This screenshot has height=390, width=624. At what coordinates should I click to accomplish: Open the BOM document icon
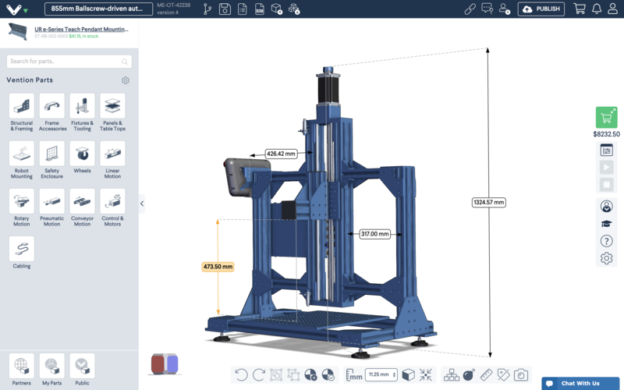pyautogui.click(x=260, y=9)
